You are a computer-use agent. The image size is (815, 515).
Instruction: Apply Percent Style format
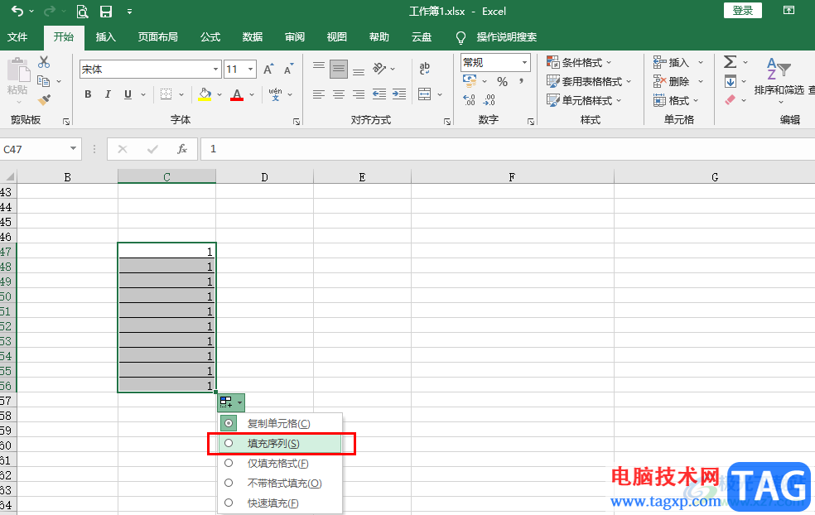502,82
